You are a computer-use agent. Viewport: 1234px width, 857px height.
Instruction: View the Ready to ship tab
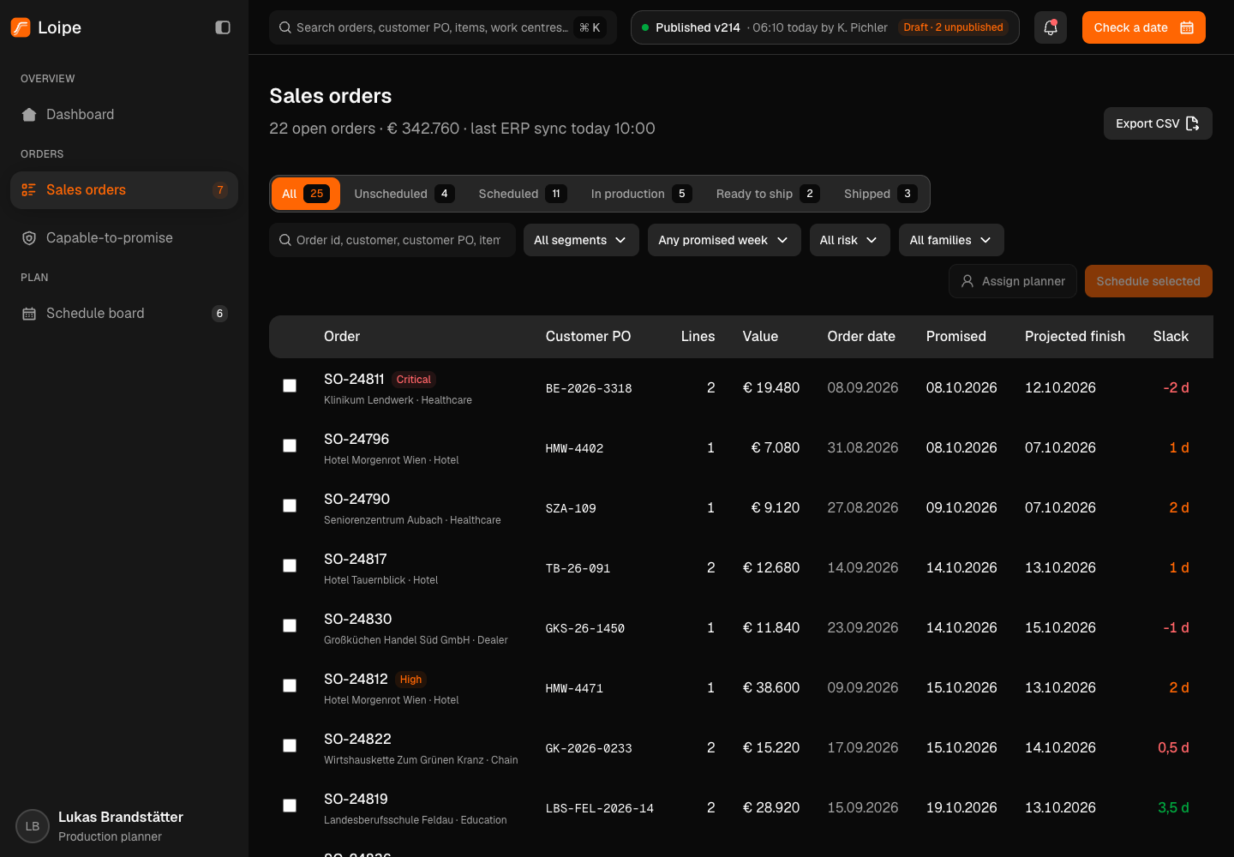[x=768, y=194]
